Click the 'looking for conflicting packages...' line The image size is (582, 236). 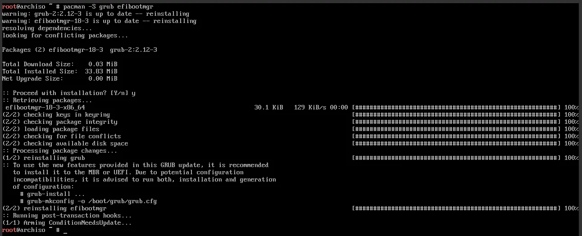click(x=65, y=36)
